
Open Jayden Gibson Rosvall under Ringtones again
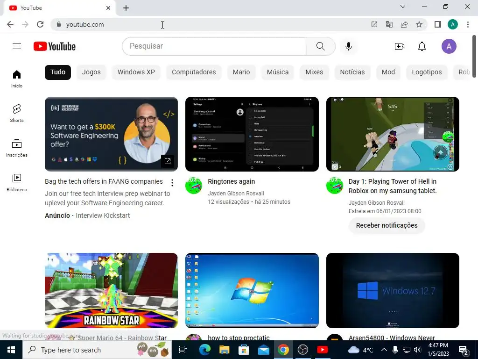(236, 193)
